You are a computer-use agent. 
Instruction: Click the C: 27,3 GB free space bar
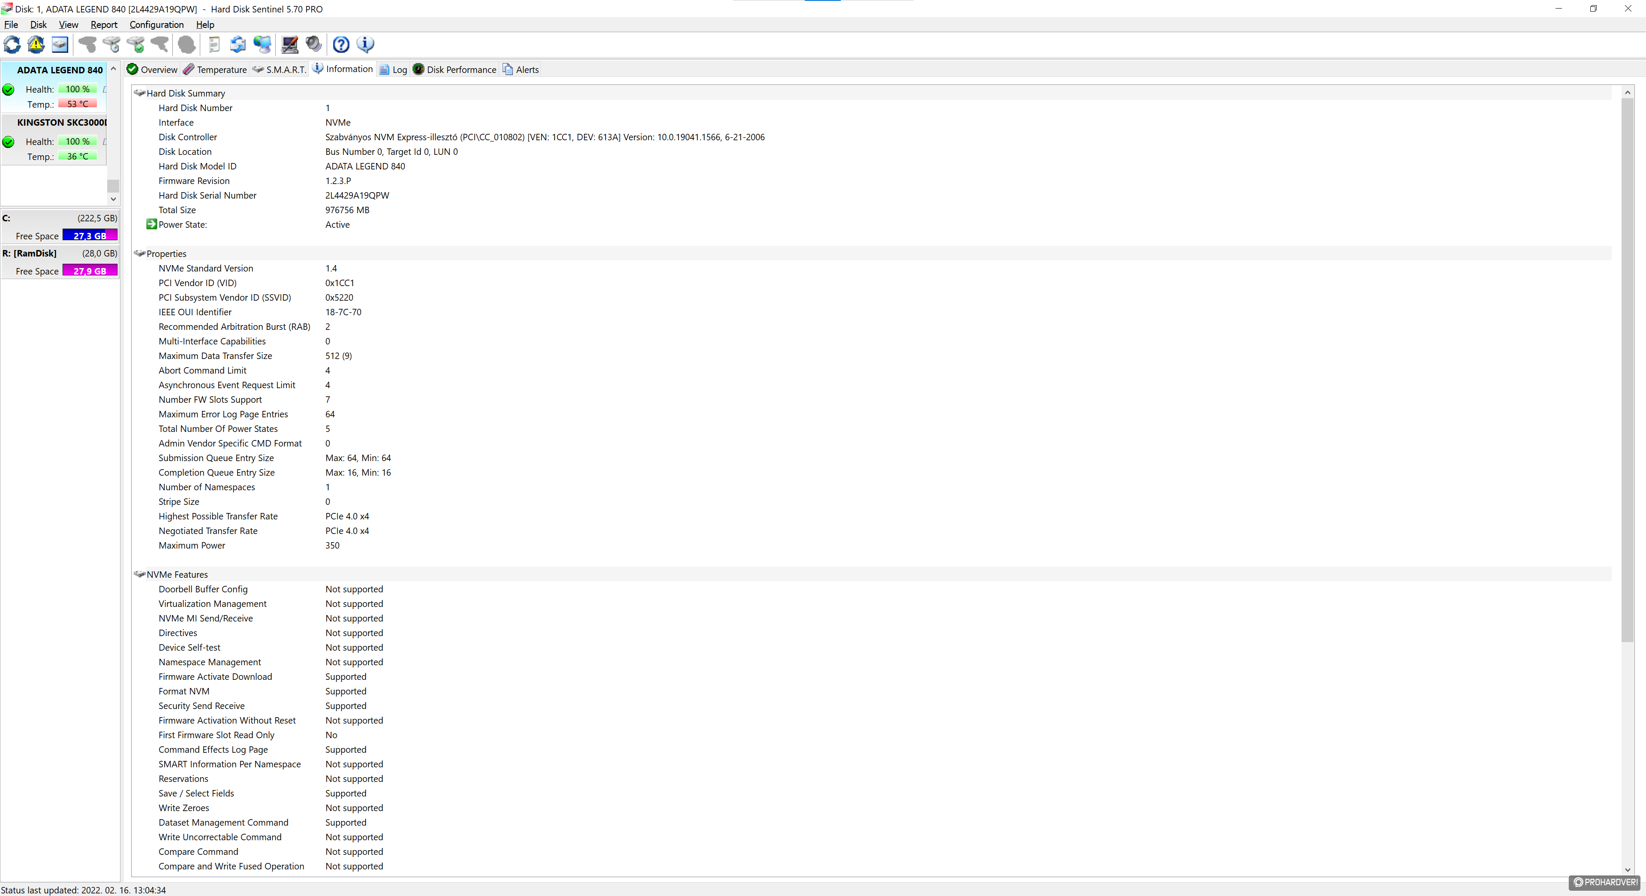pyautogui.click(x=90, y=236)
